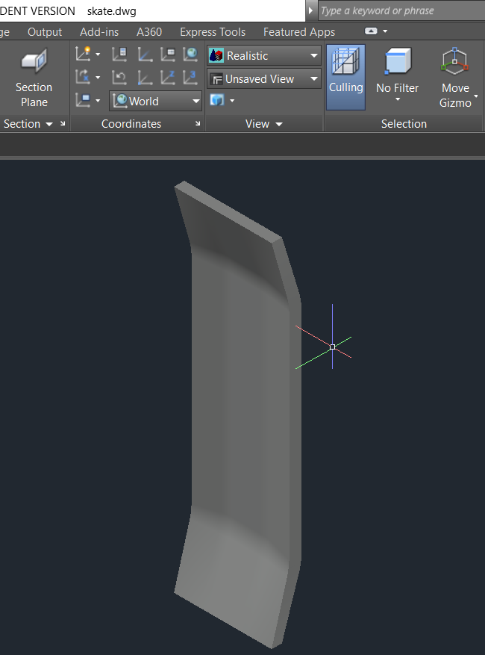Switch to the Add-ins ribbon tab

coord(99,32)
